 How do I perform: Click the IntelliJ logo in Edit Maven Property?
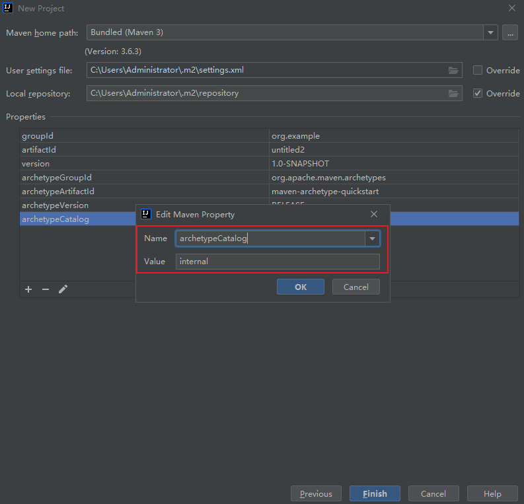pyautogui.click(x=146, y=214)
